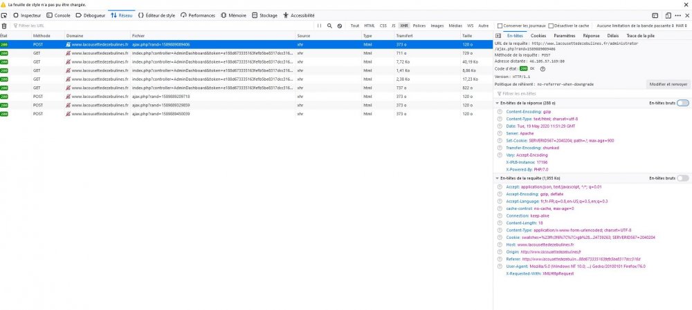Image resolution: width=692 pixels, height=310 pixels.
Task: Open the Stockage panel
Action: 265,15
